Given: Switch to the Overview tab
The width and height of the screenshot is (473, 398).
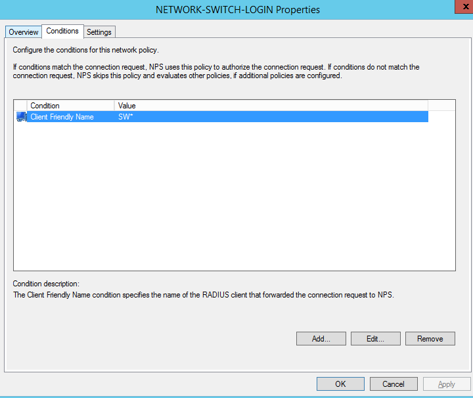Looking at the screenshot, I should (x=24, y=32).
